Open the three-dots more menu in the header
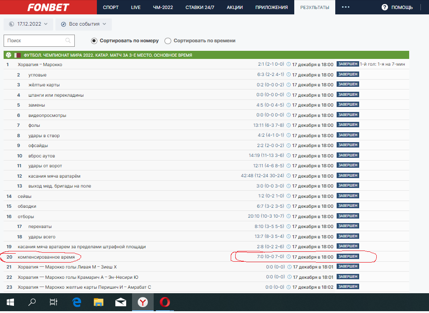 coord(346,7)
